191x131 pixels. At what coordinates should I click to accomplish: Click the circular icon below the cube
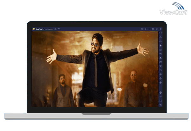161,83
